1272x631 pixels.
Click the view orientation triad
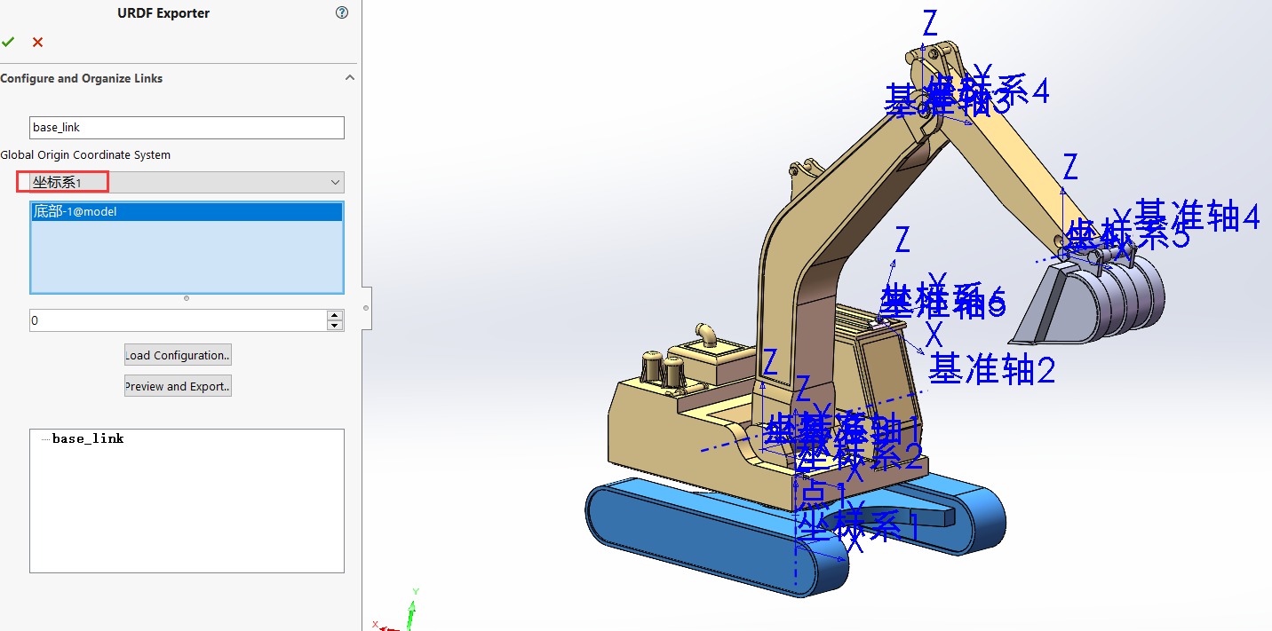[x=397, y=611]
